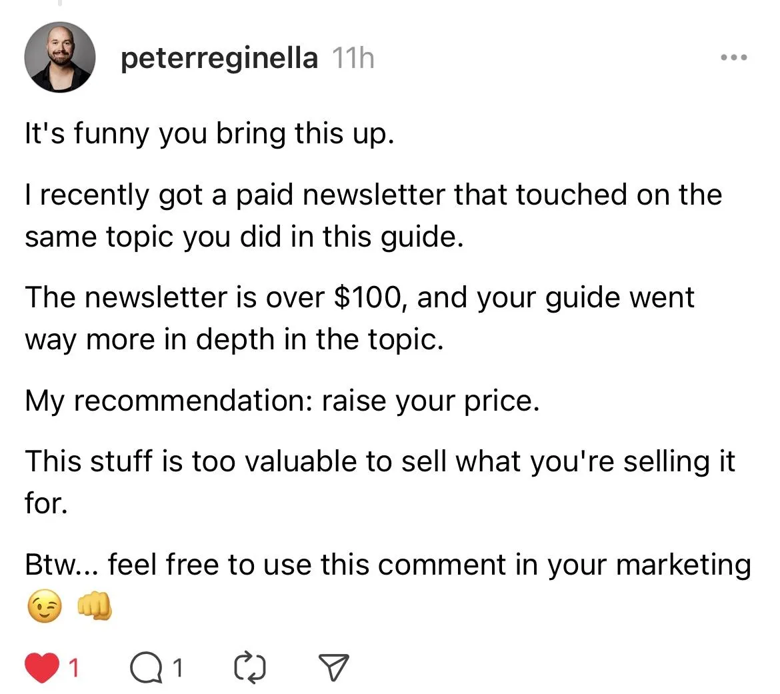This screenshot has height=694, width=780.
Task: View the reply count beside speech bubble
Action: tap(179, 667)
